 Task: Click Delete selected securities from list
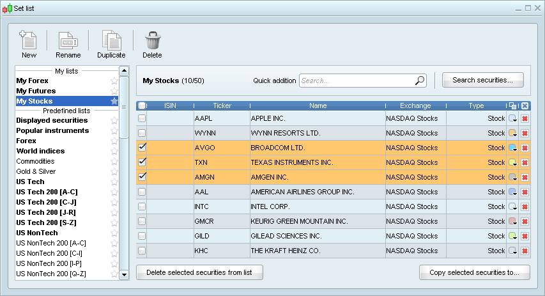[x=199, y=272]
